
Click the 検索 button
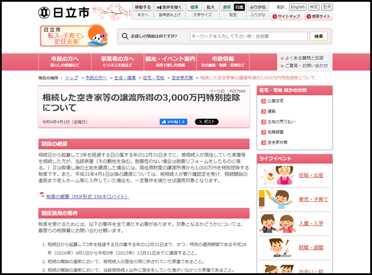tap(319, 36)
